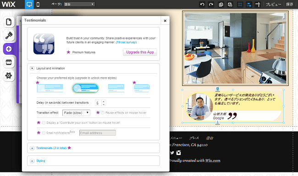The width and height of the screenshot is (298, 176).
Task: Undo the last action
Action: tap(202, 5)
